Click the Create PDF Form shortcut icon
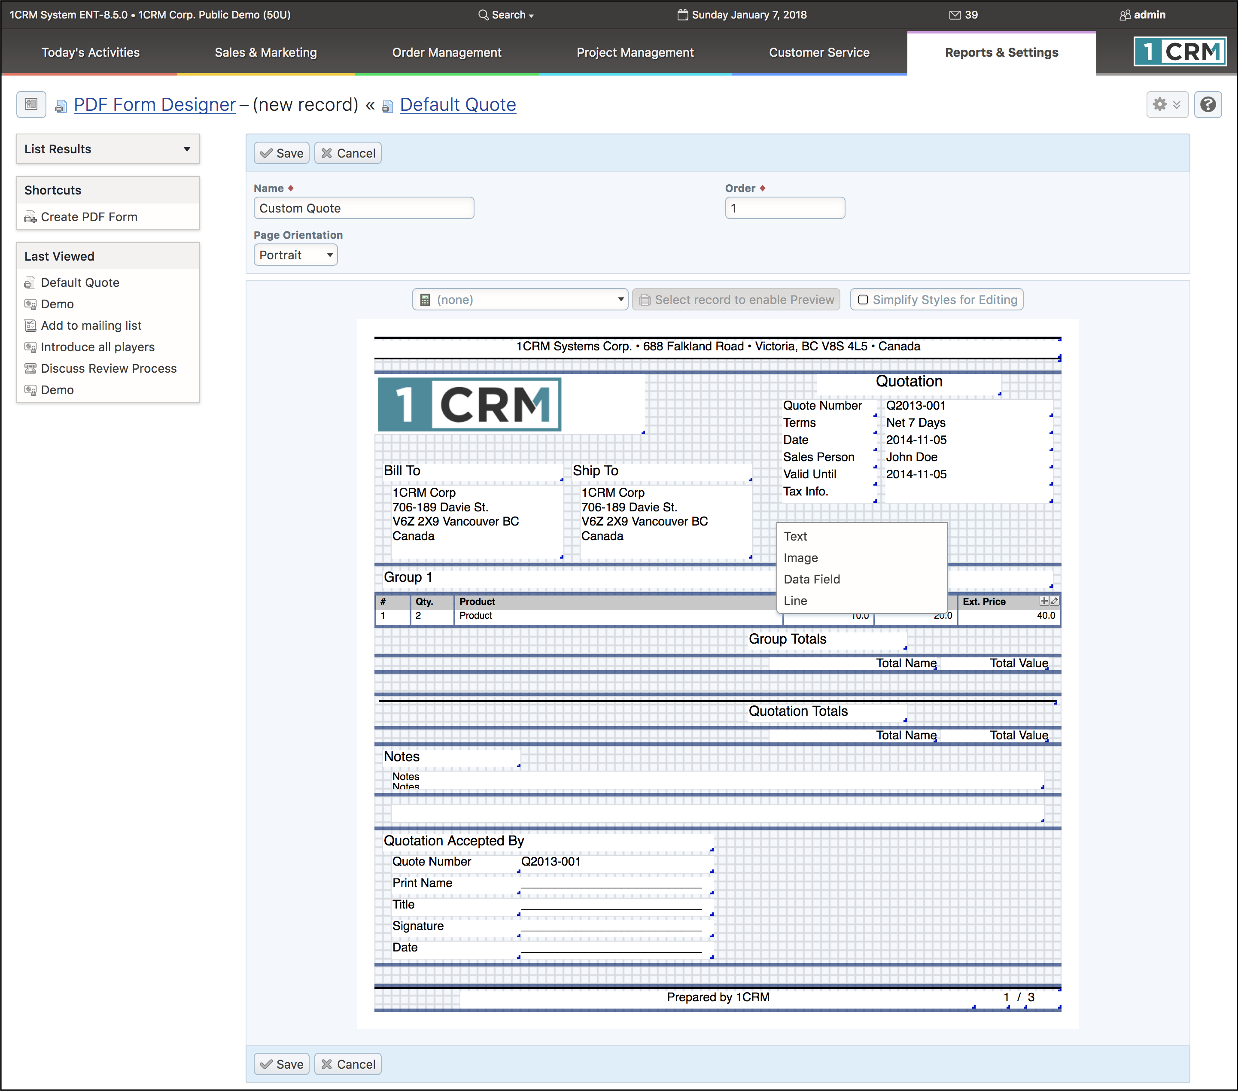Image resolution: width=1238 pixels, height=1091 pixels. pos(30,217)
